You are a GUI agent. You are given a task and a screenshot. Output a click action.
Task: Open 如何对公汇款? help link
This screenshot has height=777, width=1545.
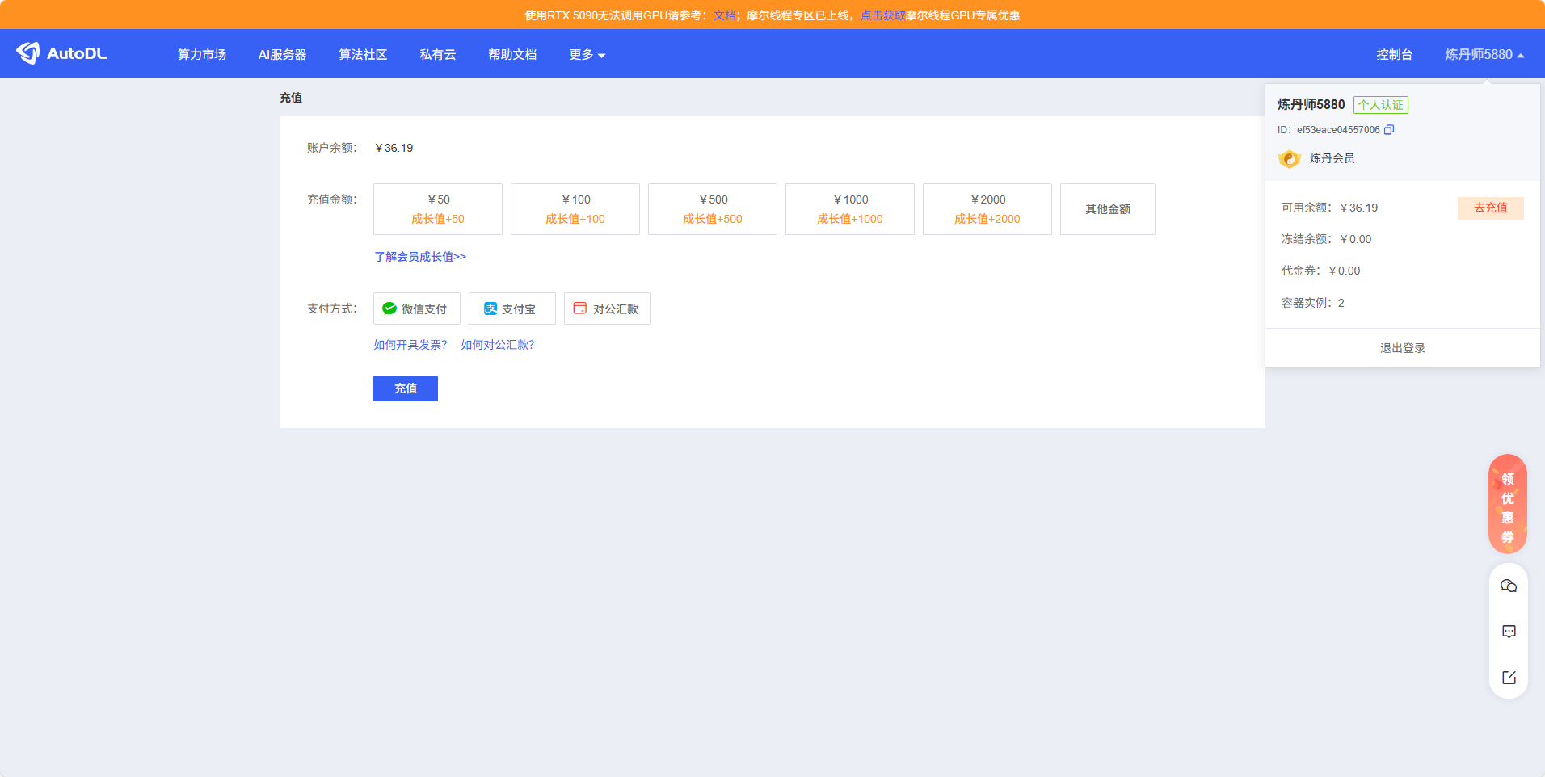[x=498, y=345]
